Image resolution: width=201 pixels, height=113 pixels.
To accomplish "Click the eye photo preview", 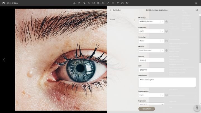I will click(61, 60).
